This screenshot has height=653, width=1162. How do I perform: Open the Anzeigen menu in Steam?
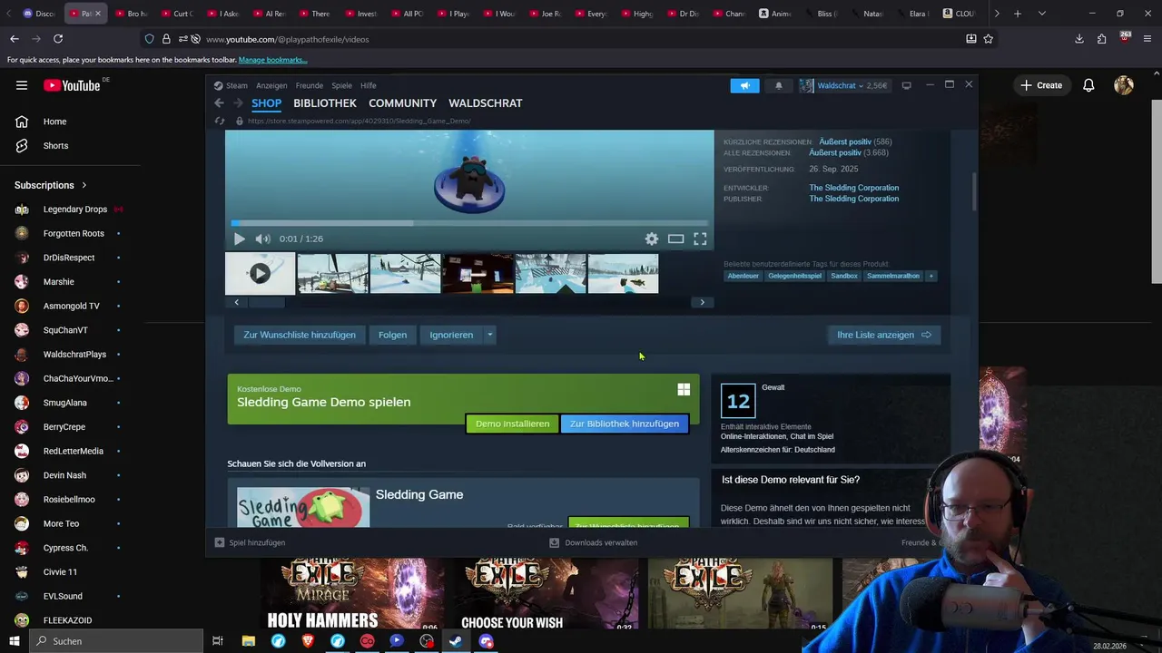[x=271, y=85]
